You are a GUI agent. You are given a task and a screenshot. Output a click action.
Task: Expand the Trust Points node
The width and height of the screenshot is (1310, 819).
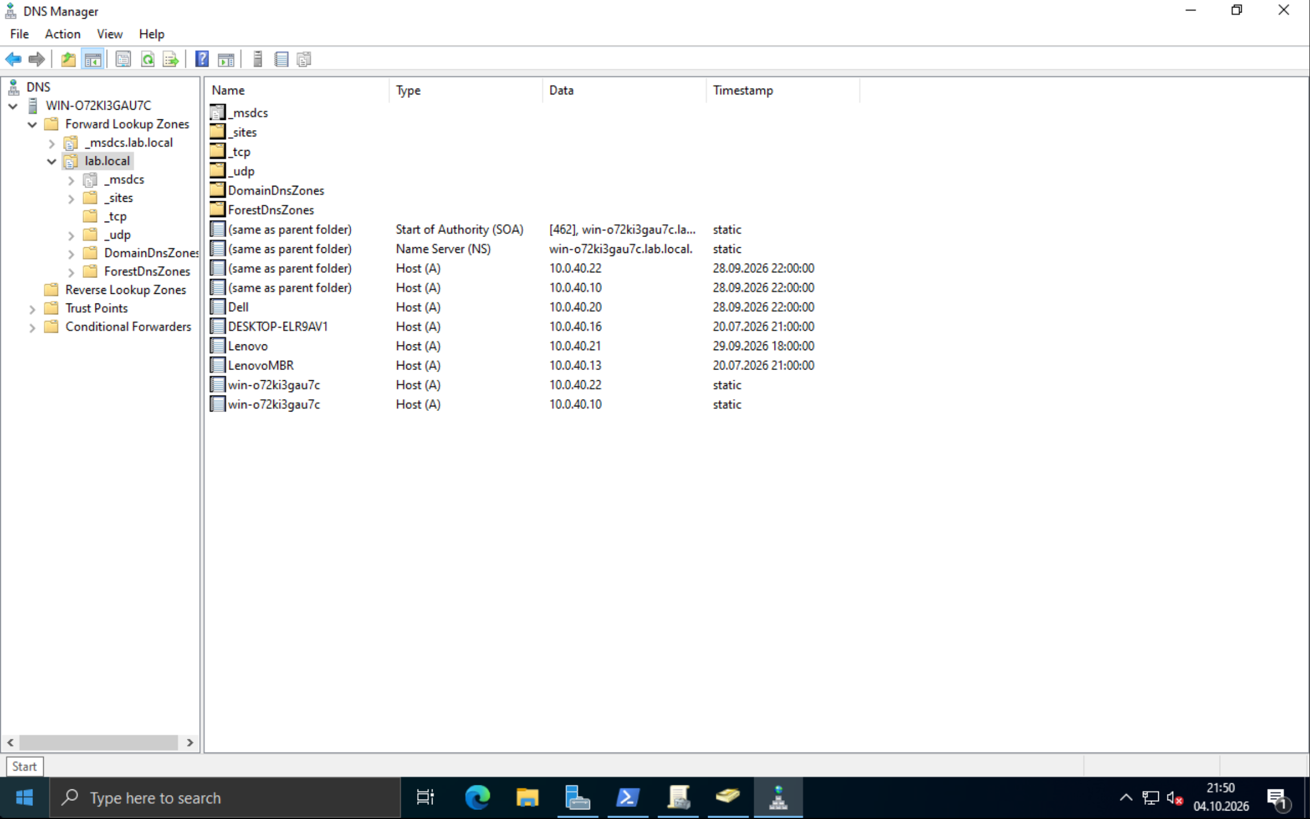pyautogui.click(x=32, y=309)
